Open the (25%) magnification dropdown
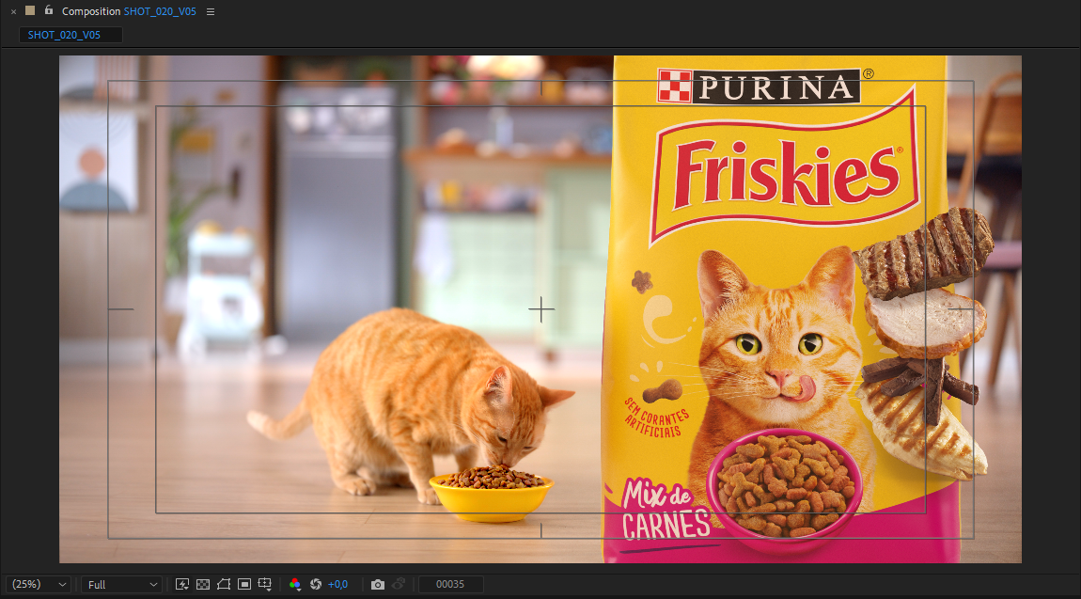This screenshot has height=599, width=1081. [39, 585]
